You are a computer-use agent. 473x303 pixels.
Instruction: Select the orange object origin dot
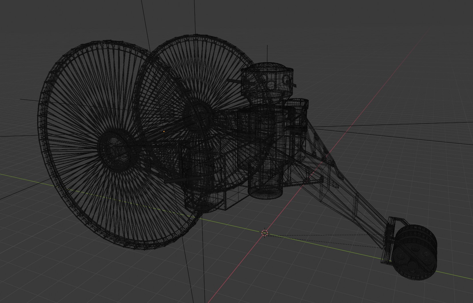click(x=164, y=132)
